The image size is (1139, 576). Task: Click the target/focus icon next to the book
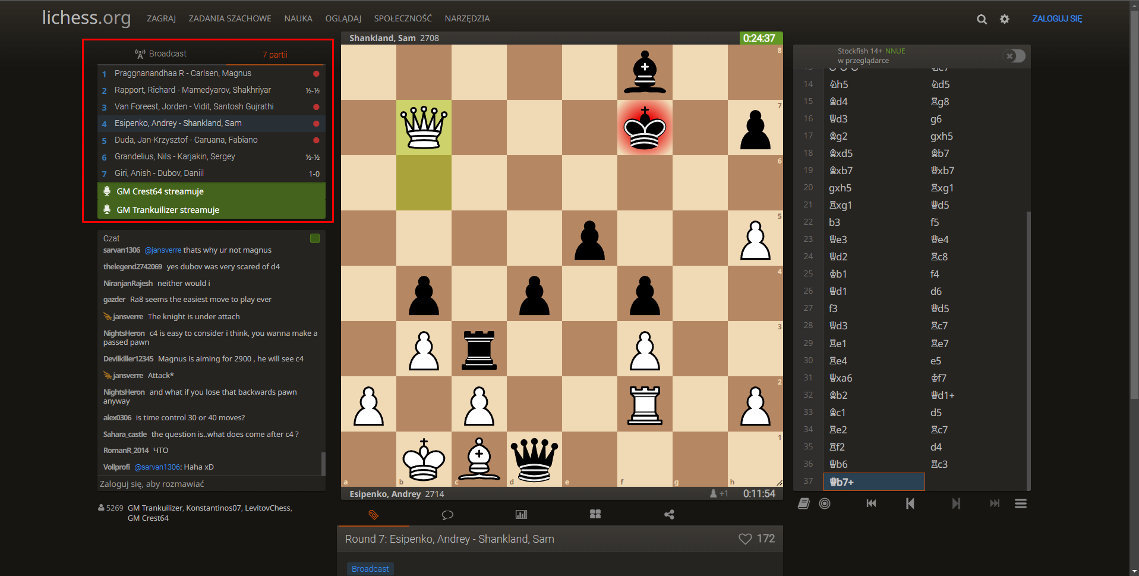825,503
